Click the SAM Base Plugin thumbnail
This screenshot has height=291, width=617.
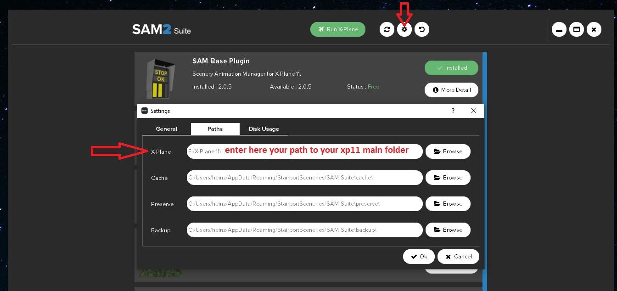tap(160, 78)
